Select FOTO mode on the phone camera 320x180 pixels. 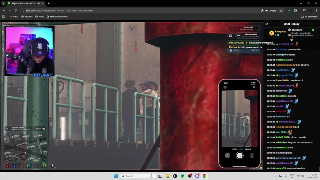tap(241, 149)
